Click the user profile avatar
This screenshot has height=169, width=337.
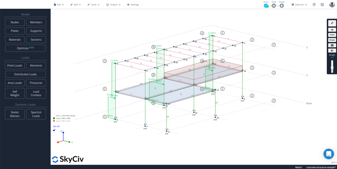(331, 5)
